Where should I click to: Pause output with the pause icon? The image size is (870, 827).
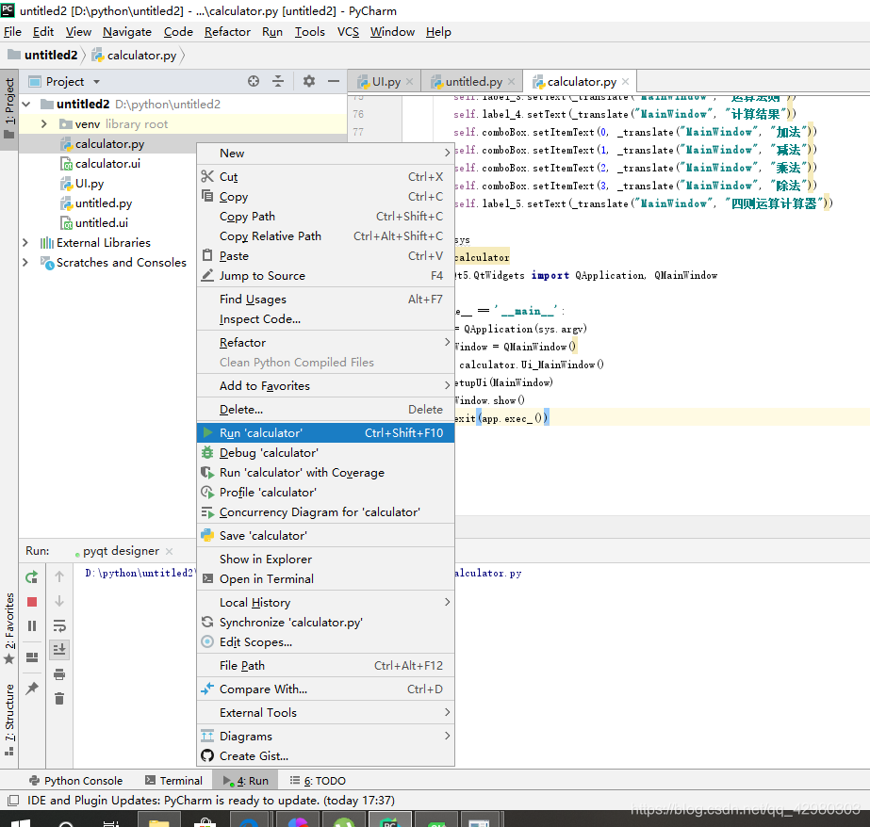tap(32, 626)
